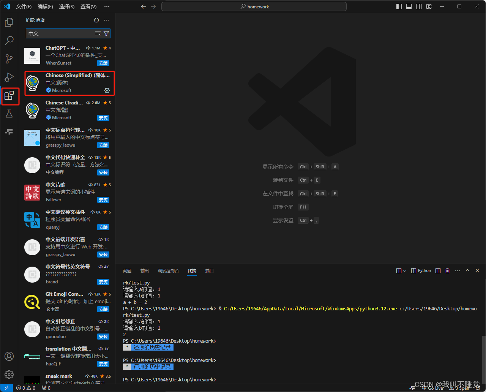The width and height of the screenshot is (486, 392).
Task: Switch to the 输出 panel tab
Action: click(145, 271)
